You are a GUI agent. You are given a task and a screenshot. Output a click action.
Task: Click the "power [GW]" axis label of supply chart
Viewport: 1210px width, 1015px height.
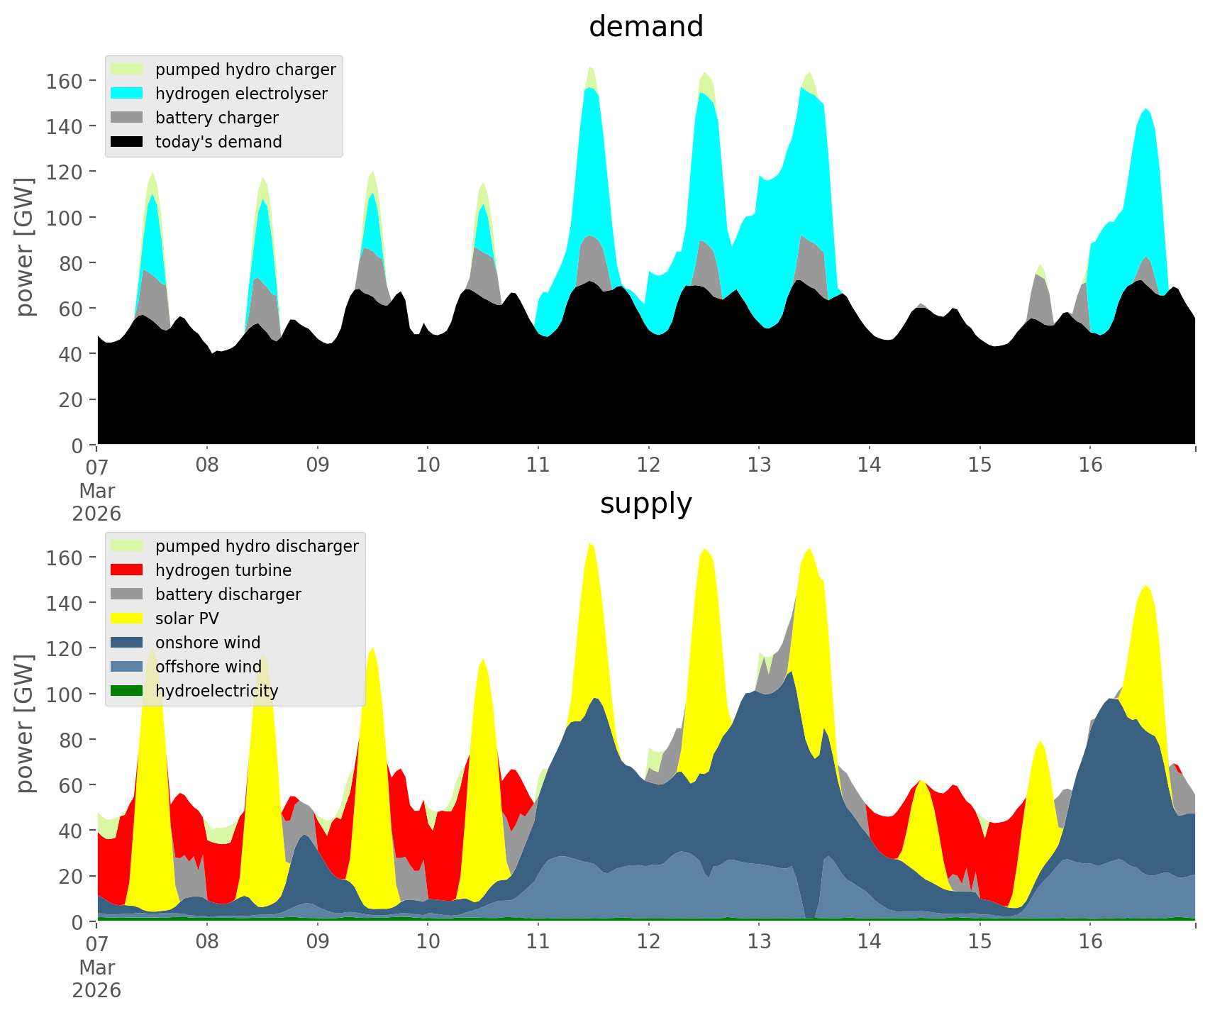click(x=25, y=723)
